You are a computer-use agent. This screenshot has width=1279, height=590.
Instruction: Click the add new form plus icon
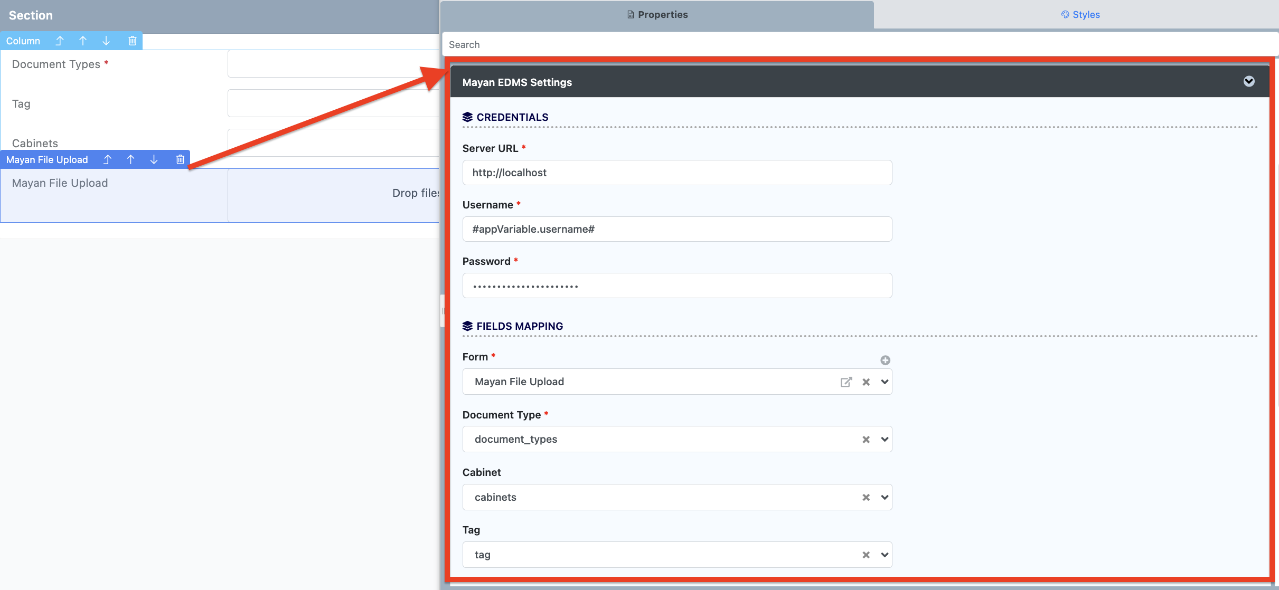[x=886, y=360]
